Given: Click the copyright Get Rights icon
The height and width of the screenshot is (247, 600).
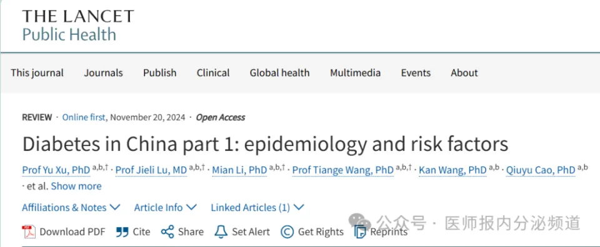Looking at the screenshot, I should pyautogui.click(x=287, y=232).
